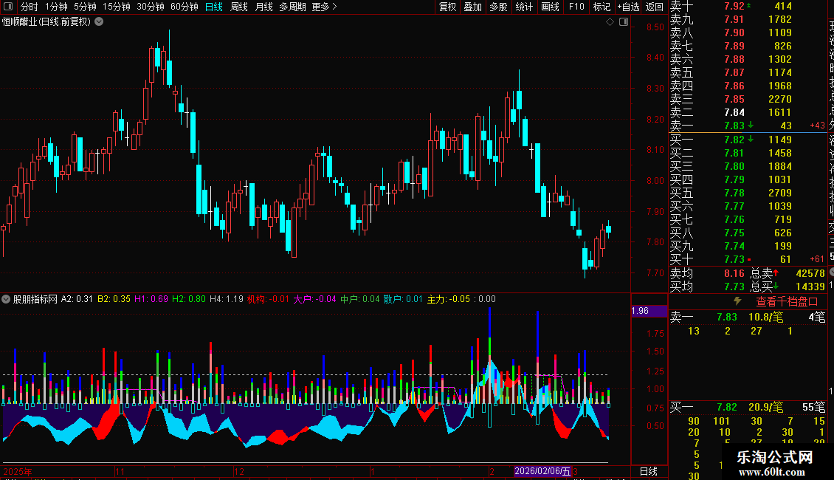Image resolution: width=834 pixels, height=480 pixels.
Task: Click the lightning bolt quick-trade icon
Action: click(737, 301)
